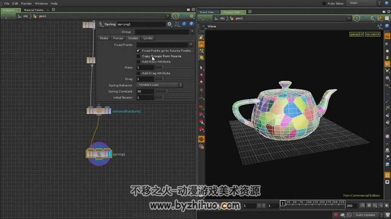Open the Render menu
Viewport: 391px width, 219px height.
(x=26, y=3)
